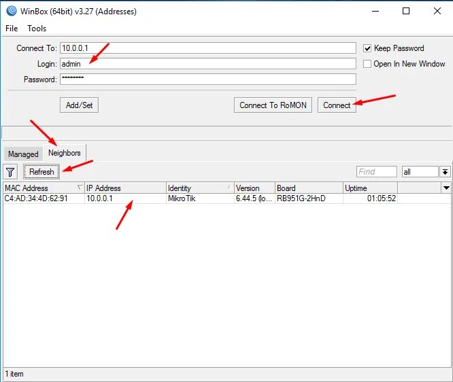Screen dimensions: 453x382
Task: Open the Tools menu
Action: click(x=37, y=29)
